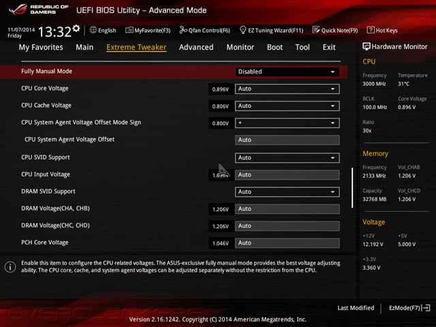Open the Tool tab
Image resolution: width=436 pixels, height=327 pixels.
(302, 47)
